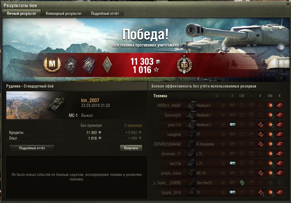
Task: Click the critical hit icon for Egopik_2018
Action: (x=261, y=192)
